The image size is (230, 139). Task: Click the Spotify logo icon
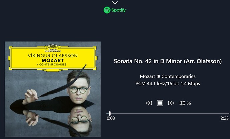[107, 10]
